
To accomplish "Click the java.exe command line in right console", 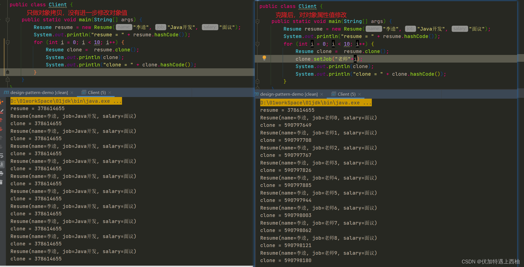I will [316, 103].
